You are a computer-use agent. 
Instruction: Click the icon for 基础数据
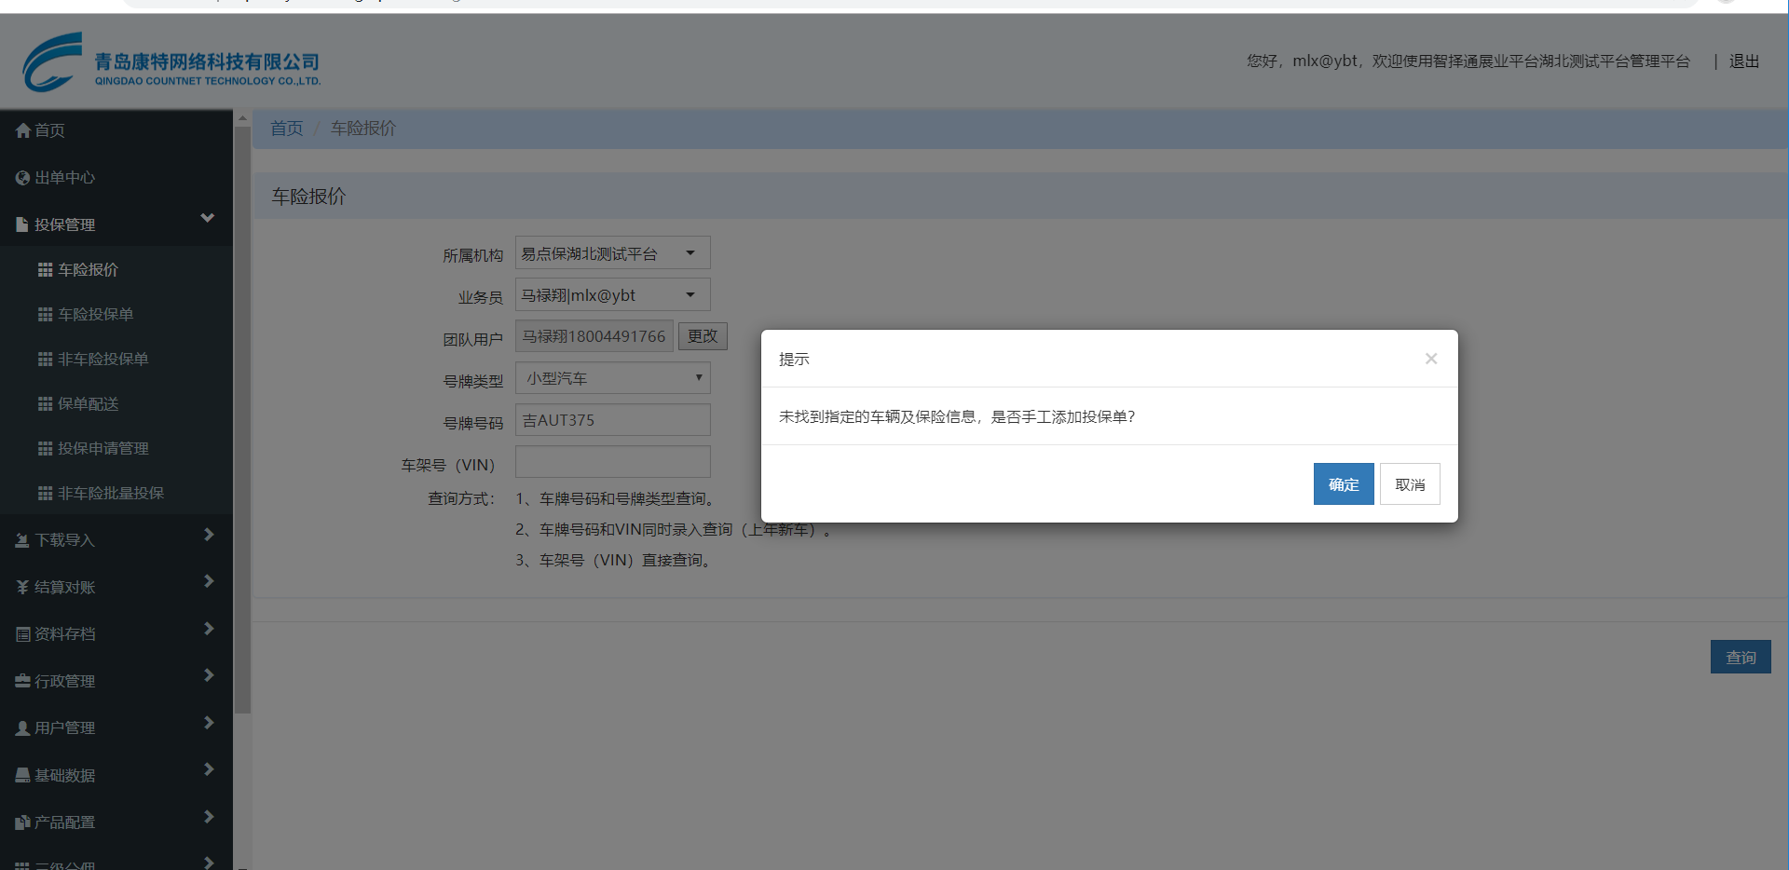23,775
